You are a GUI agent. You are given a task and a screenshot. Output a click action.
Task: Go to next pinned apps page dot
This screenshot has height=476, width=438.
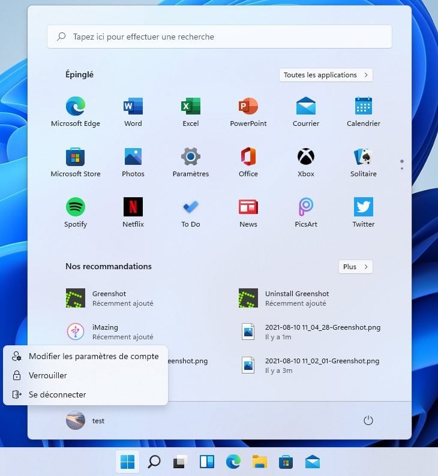(402, 168)
